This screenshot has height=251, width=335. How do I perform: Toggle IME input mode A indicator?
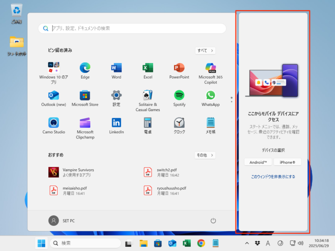[268, 243]
